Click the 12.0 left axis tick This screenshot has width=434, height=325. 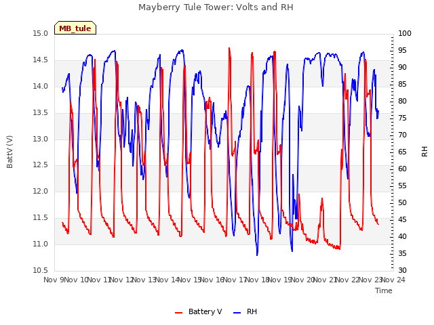point(41,192)
